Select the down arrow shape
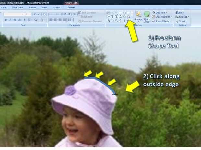Screen dimensions: 201x150 pyautogui.click(x=124, y=17)
